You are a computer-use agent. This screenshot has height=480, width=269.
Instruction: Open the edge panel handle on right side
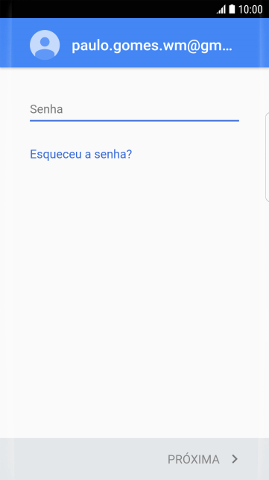click(268, 157)
